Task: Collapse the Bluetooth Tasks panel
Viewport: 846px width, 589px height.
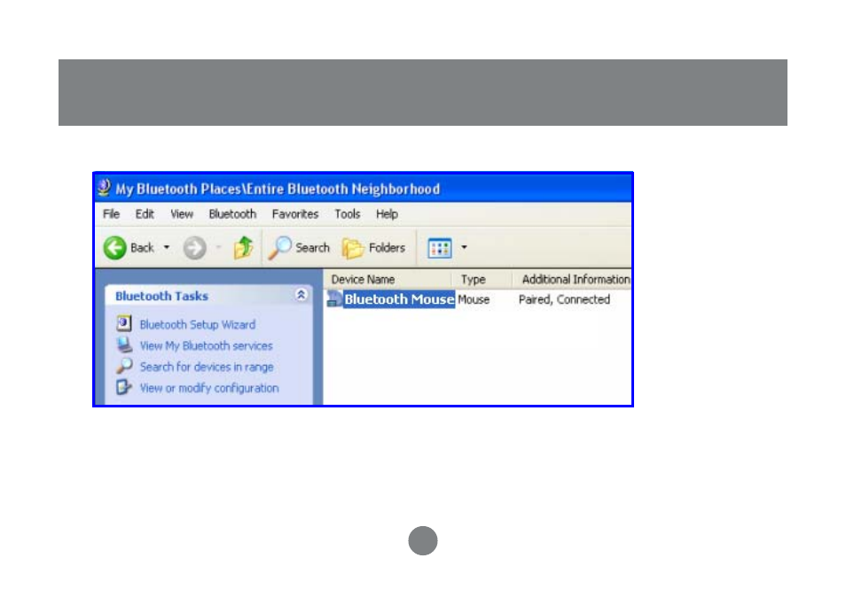Action: point(301,294)
